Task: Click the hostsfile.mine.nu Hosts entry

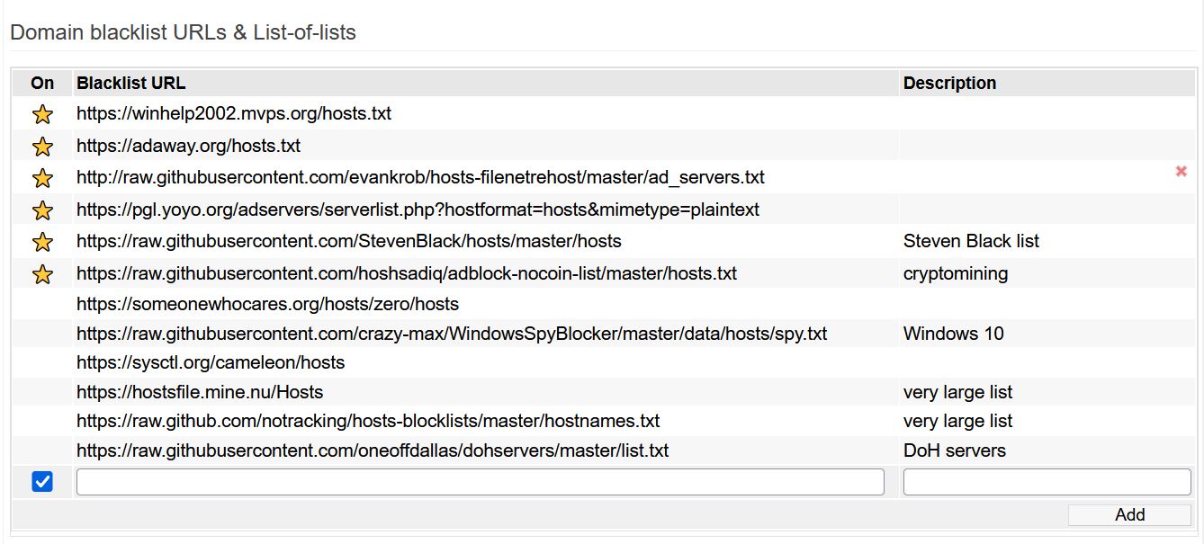Action: [x=200, y=392]
